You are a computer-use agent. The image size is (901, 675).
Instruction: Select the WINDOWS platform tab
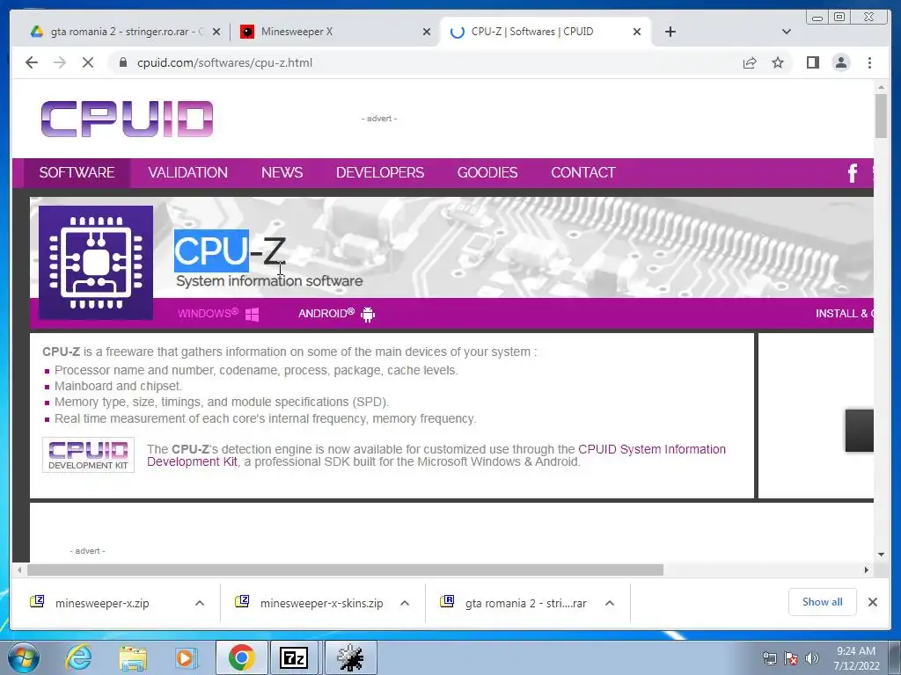[x=218, y=314]
